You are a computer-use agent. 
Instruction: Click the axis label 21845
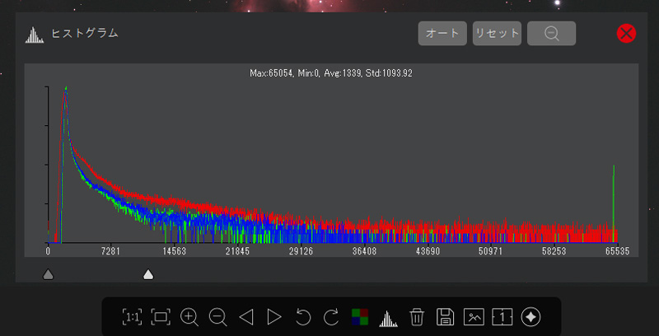(x=237, y=251)
